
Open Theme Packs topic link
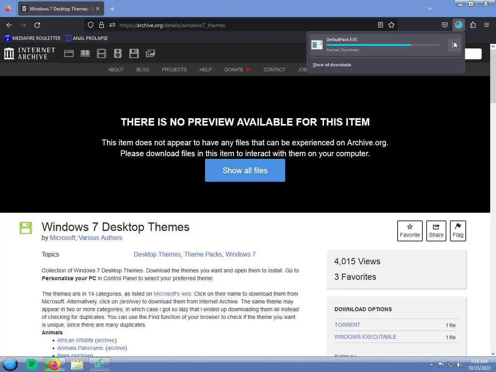click(203, 254)
